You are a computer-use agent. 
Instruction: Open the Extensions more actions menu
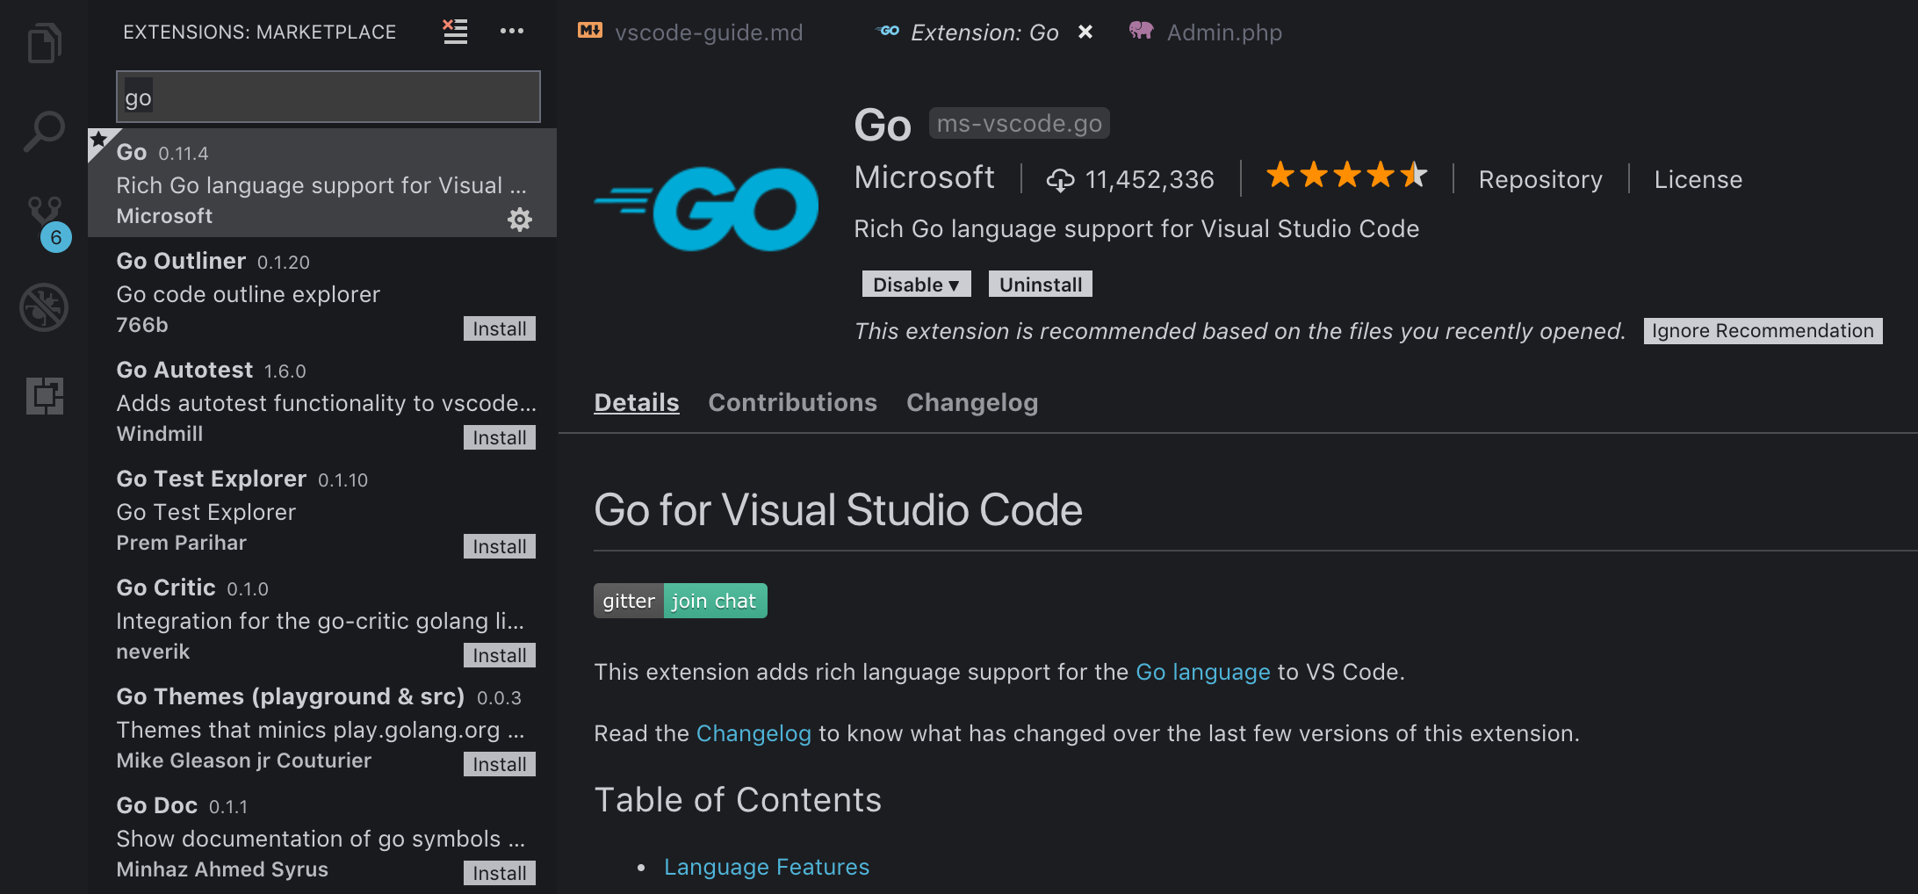pyautogui.click(x=512, y=32)
